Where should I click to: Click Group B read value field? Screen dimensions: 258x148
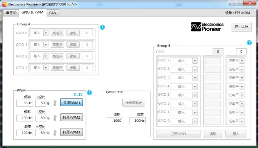tap(218, 52)
